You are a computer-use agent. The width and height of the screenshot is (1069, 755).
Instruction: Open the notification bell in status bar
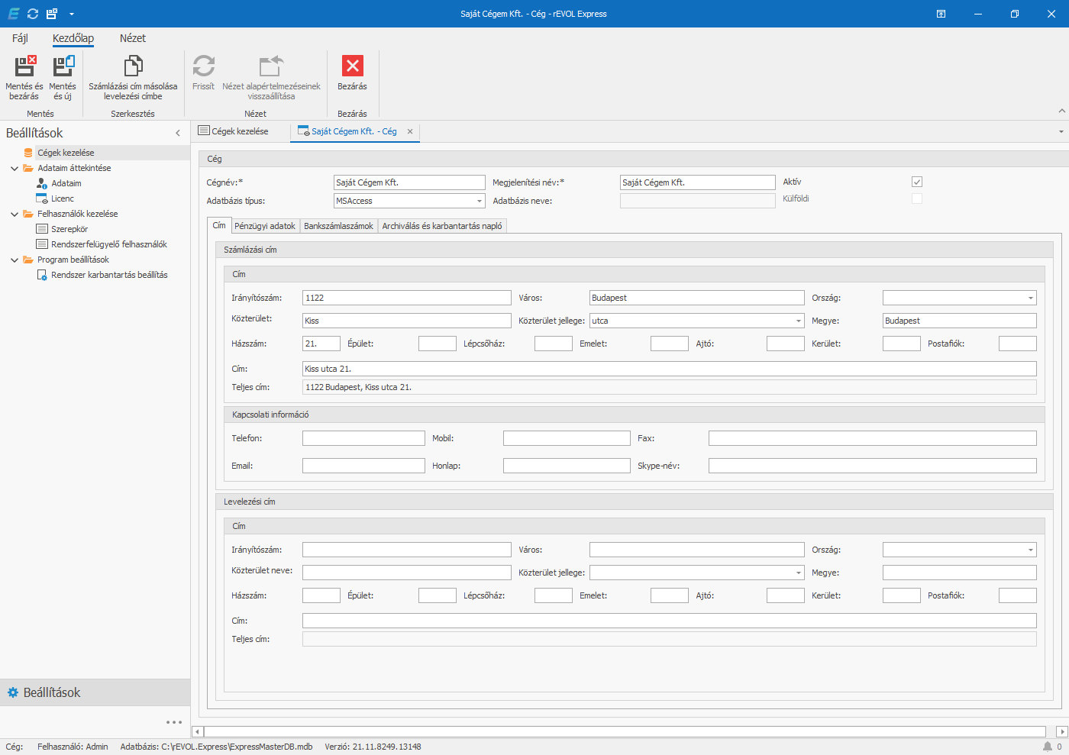click(x=1048, y=747)
